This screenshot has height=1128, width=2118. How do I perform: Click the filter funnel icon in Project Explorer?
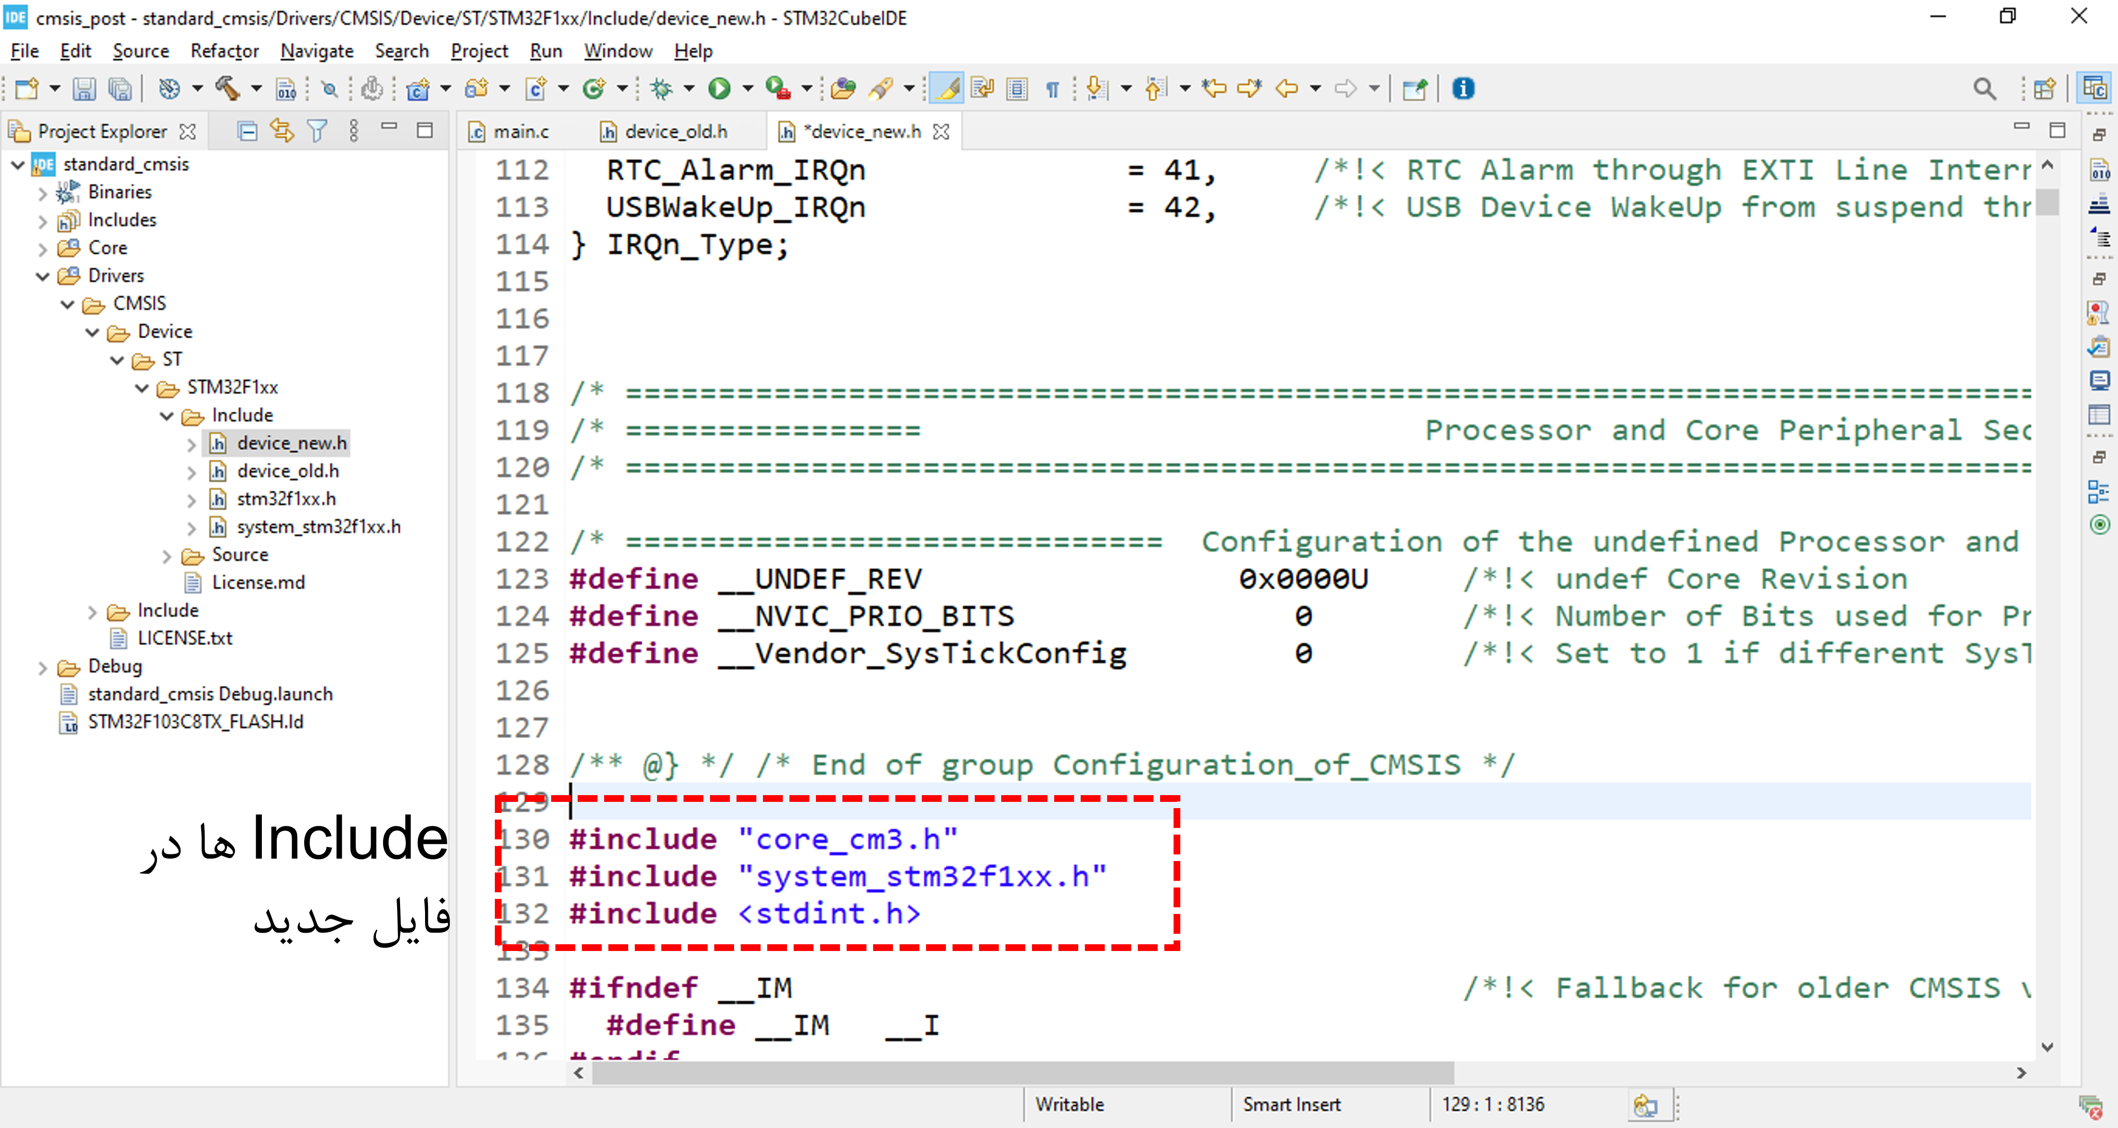(317, 131)
